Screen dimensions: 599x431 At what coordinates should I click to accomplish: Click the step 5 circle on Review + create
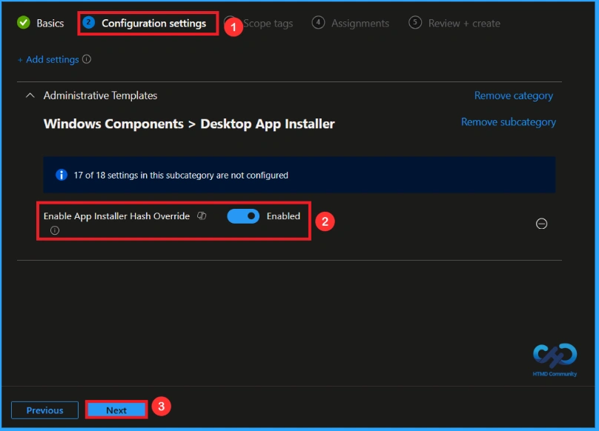[x=415, y=23]
